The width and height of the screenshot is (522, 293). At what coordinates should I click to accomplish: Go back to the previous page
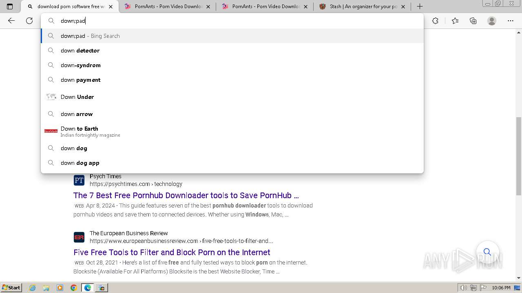(x=11, y=21)
